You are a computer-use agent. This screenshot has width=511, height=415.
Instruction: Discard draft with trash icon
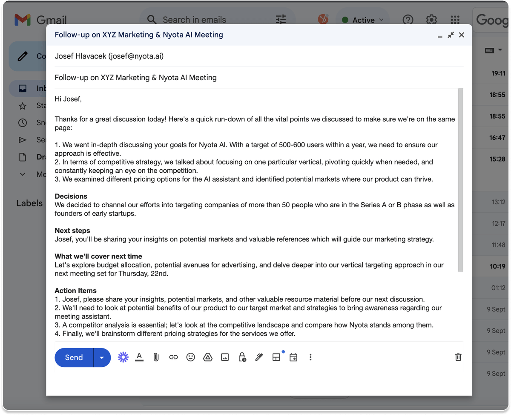point(458,357)
